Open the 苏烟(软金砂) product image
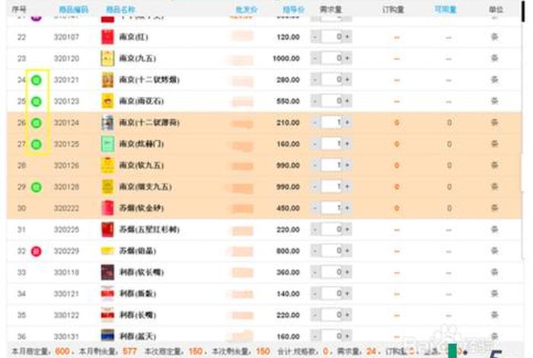This screenshot has width=533, height=358. (107, 208)
